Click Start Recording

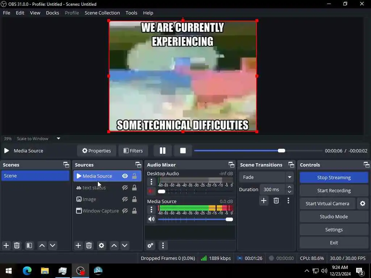click(x=334, y=190)
